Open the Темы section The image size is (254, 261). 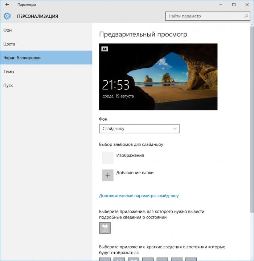click(x=46, y=71)
